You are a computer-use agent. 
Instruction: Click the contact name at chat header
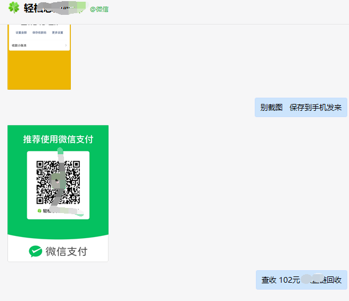[54, 8]
